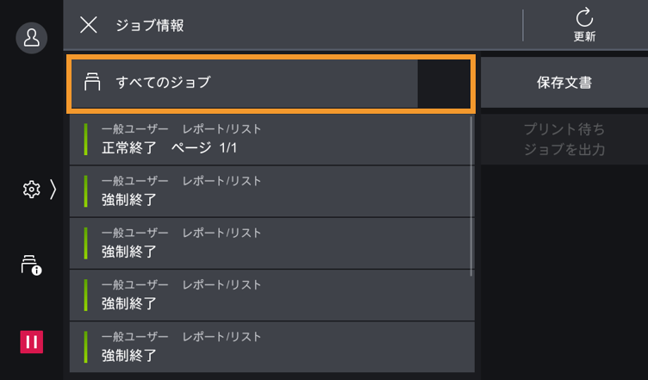
Task: Select the third 強制終了 job entry
Action: [271, 295]
